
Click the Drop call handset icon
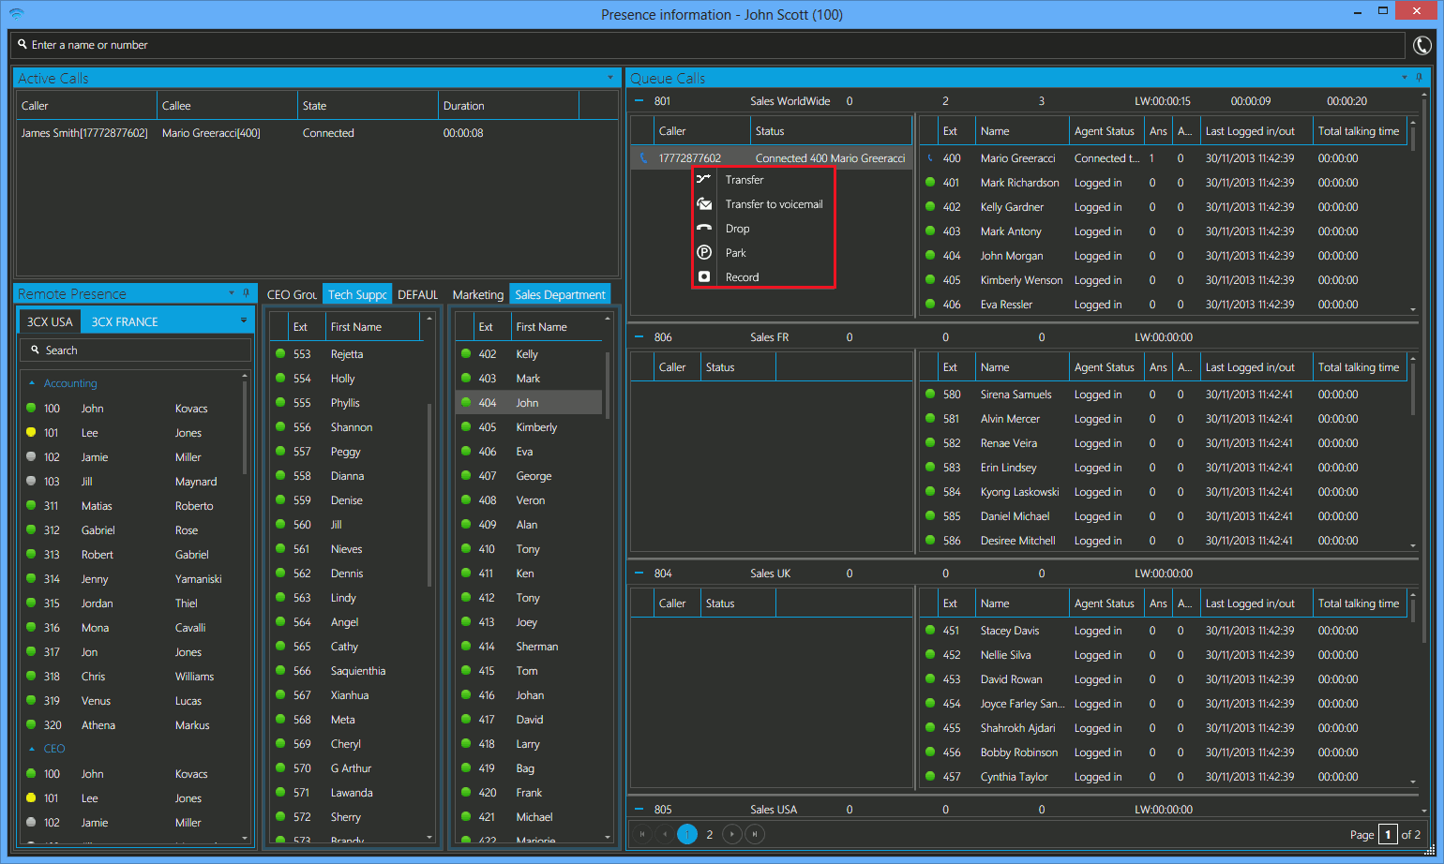704,228
